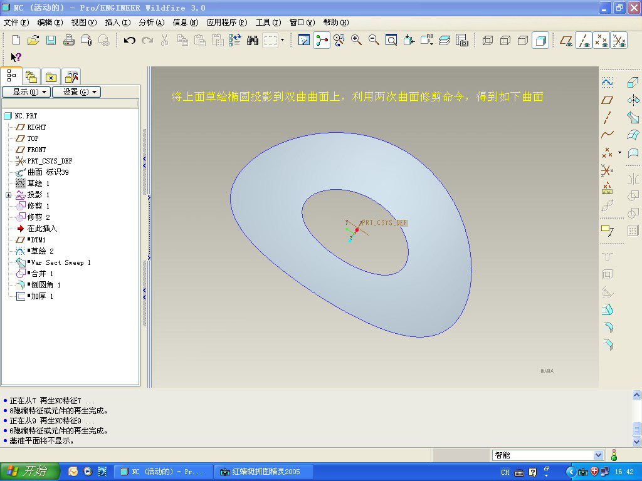Select the Draft tool in right toolbar

click(607, 309)
